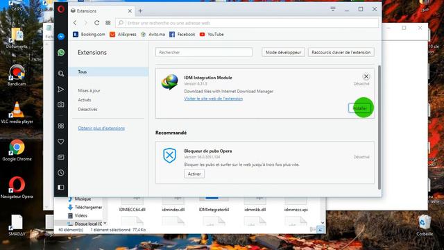
Task: Open Speed Dial from the address bar grid icon
Action: (x=108, y=23)
